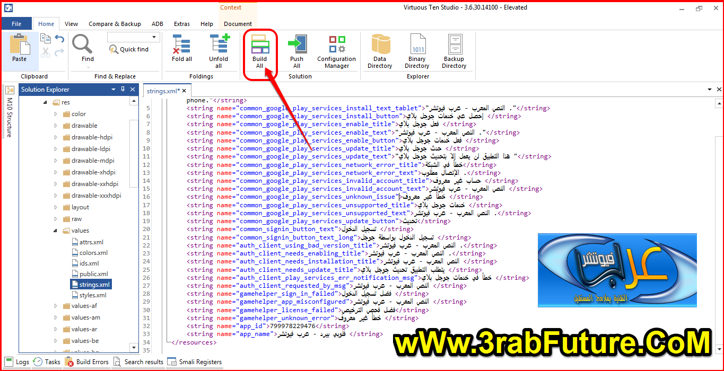This screenshot has width=724, height=371.
Task: Expand the drawable-hdpi folder
Action: click(x=56, y=137)
